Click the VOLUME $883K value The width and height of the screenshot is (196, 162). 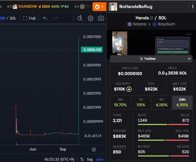point(120,136)
